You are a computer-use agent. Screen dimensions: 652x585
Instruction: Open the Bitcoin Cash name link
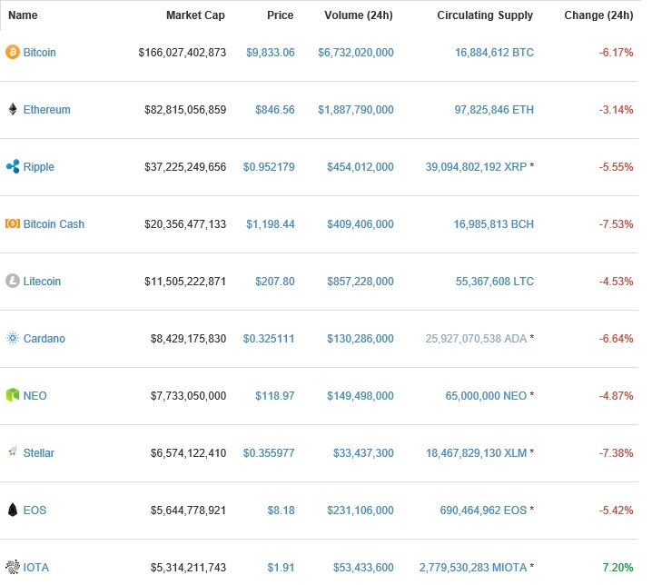[54, 224]
